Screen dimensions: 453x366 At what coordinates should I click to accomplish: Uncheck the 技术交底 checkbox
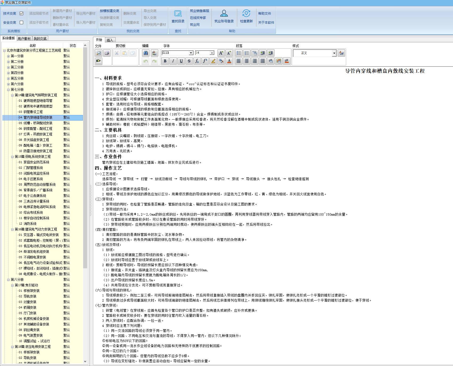(x=22, y=13)
